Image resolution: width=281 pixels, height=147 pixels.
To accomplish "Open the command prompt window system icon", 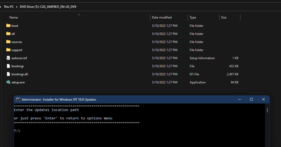I will (x=18, y=100).
